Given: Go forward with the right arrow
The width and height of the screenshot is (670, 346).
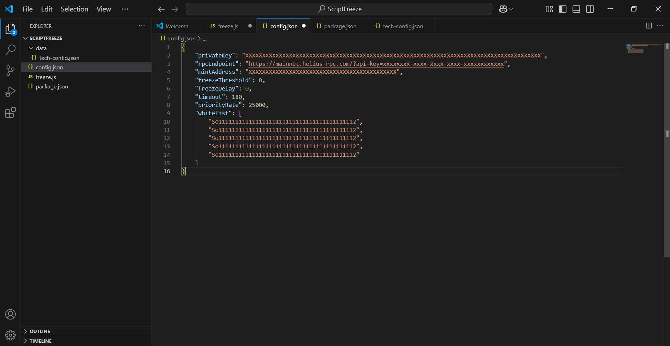Looking at the screenshot, I should (175, 9).
